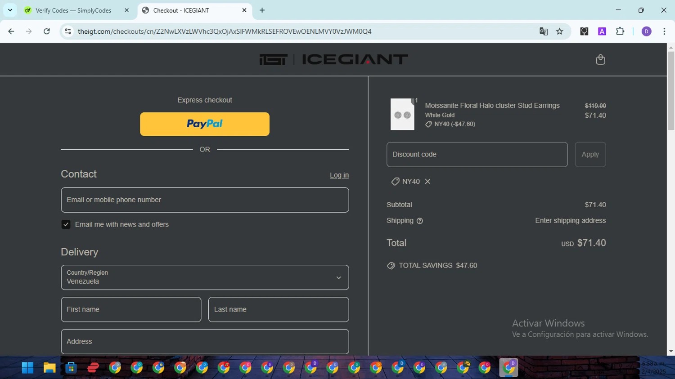Open the Chrome three-dot menu
This screenshot has height=379, width=675.
pyautogui.click(x=664, y=31)
